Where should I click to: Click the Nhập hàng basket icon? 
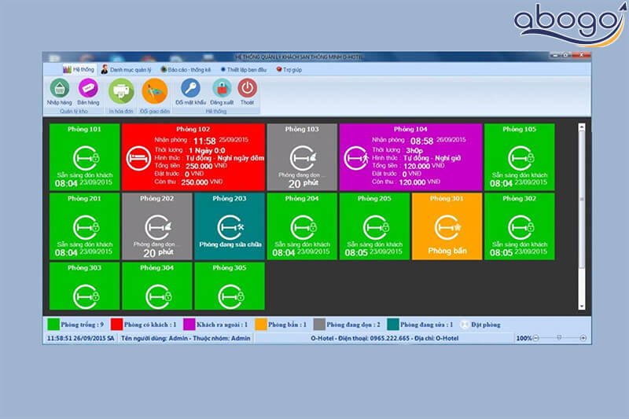click(x=59, y=88)
